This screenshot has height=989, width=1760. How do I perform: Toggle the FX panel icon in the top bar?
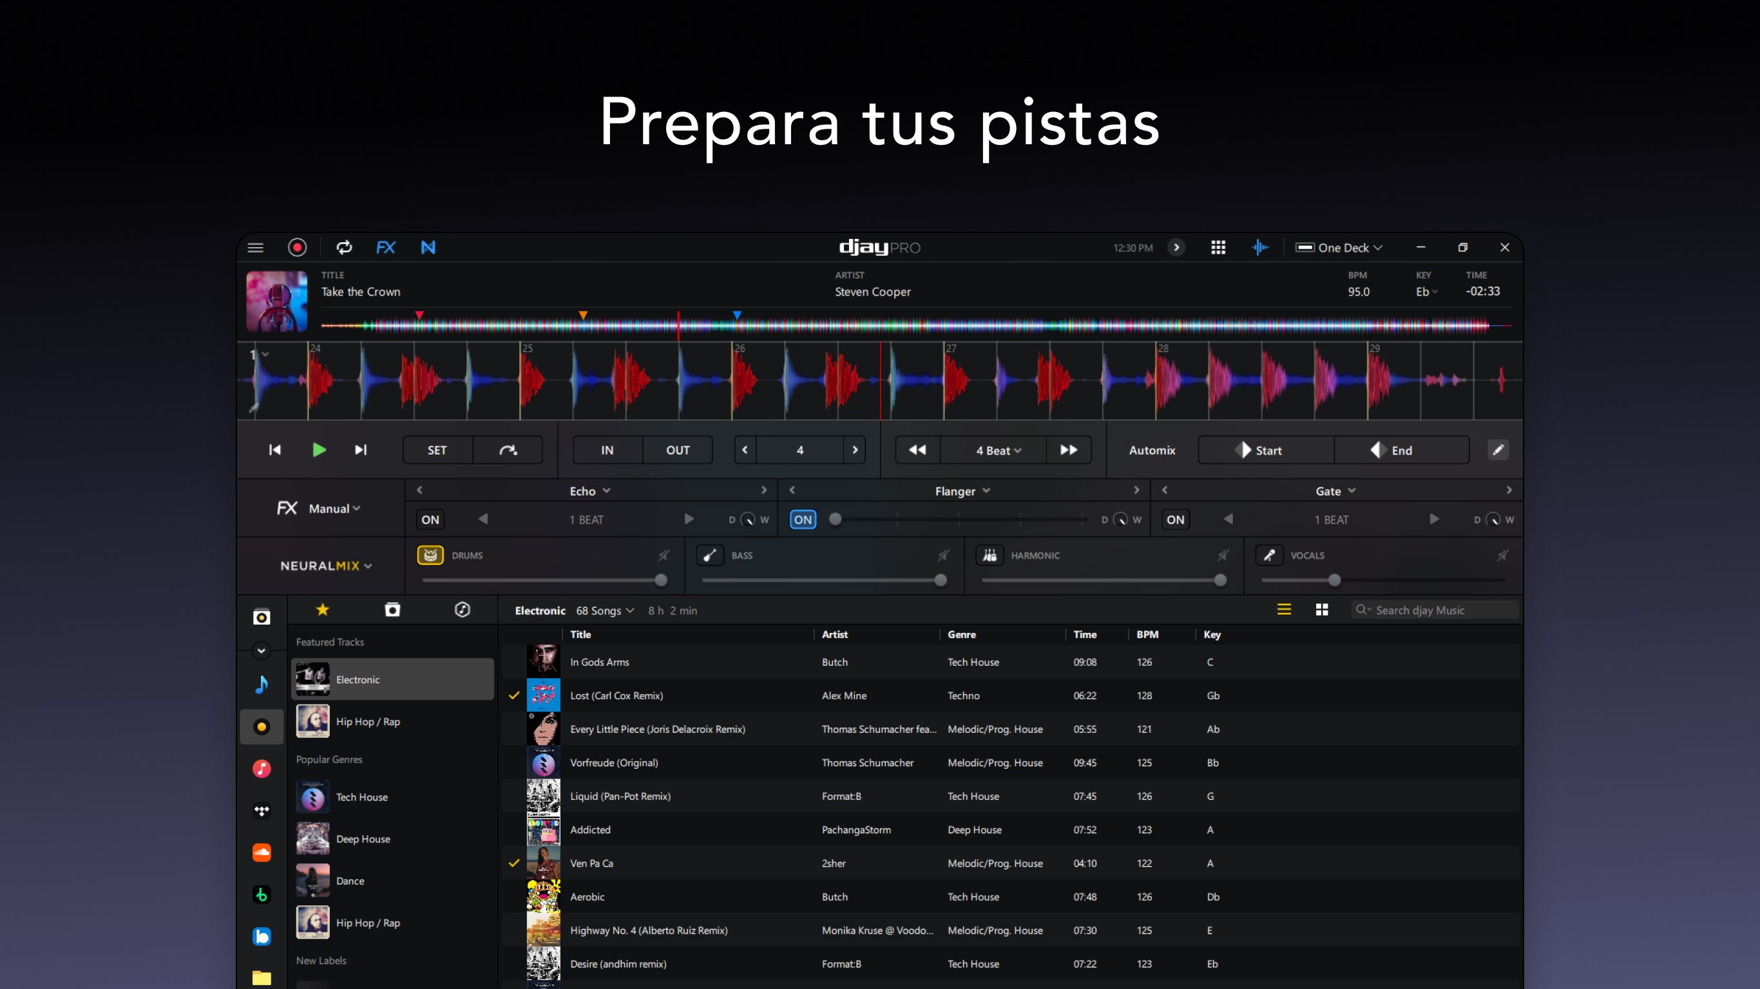[x=386, y=247]
